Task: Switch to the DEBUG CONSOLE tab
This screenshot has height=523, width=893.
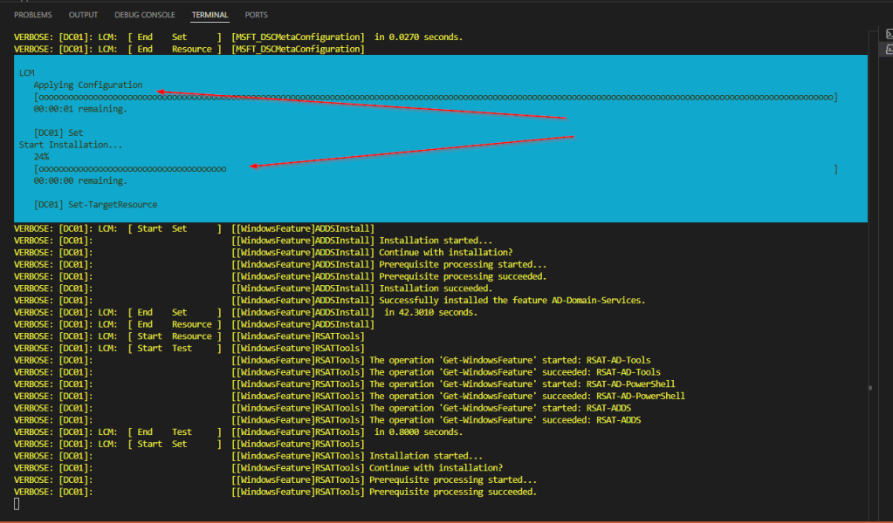Action: 145,15
